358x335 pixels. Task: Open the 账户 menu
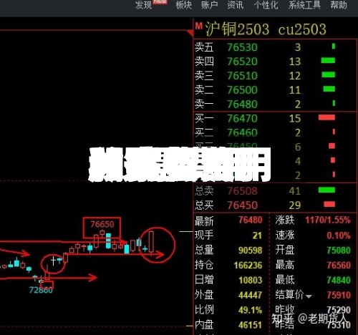[209, 5]
